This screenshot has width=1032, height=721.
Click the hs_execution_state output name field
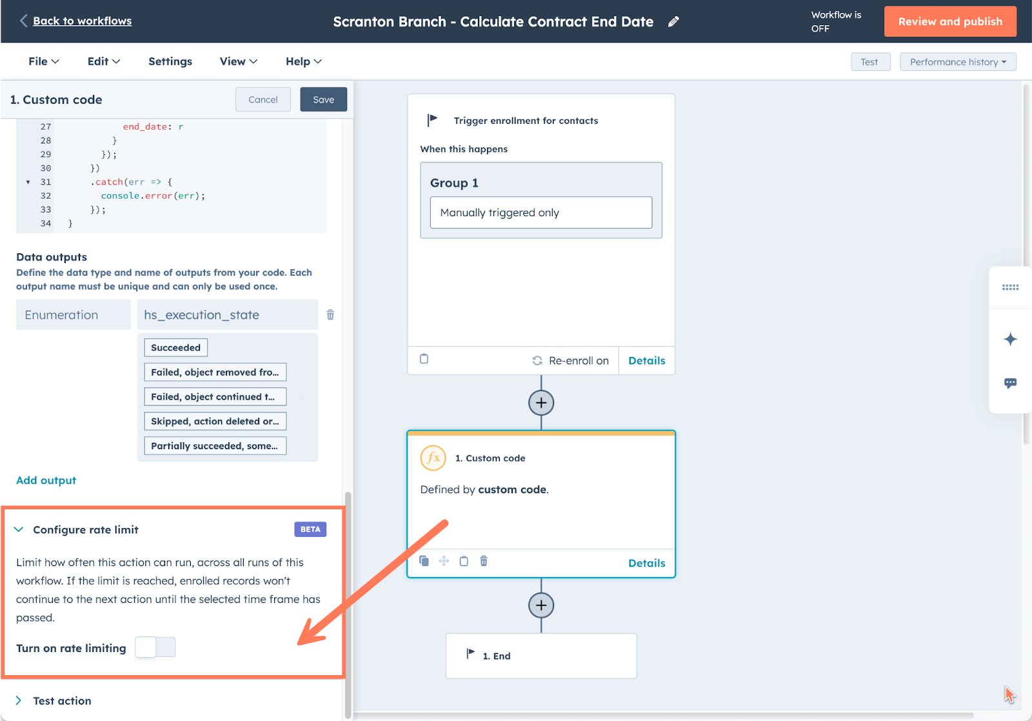(x=227, y=315)
